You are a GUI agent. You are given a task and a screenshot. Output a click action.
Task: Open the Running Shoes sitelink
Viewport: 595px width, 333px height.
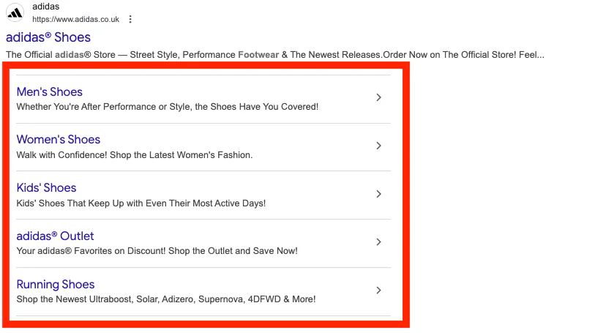pyautogui.click(x=56, y=284)
